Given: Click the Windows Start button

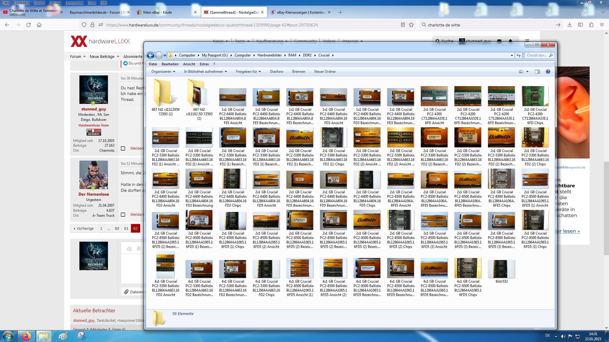Looking at the screenshot, I should pos(8,336).
